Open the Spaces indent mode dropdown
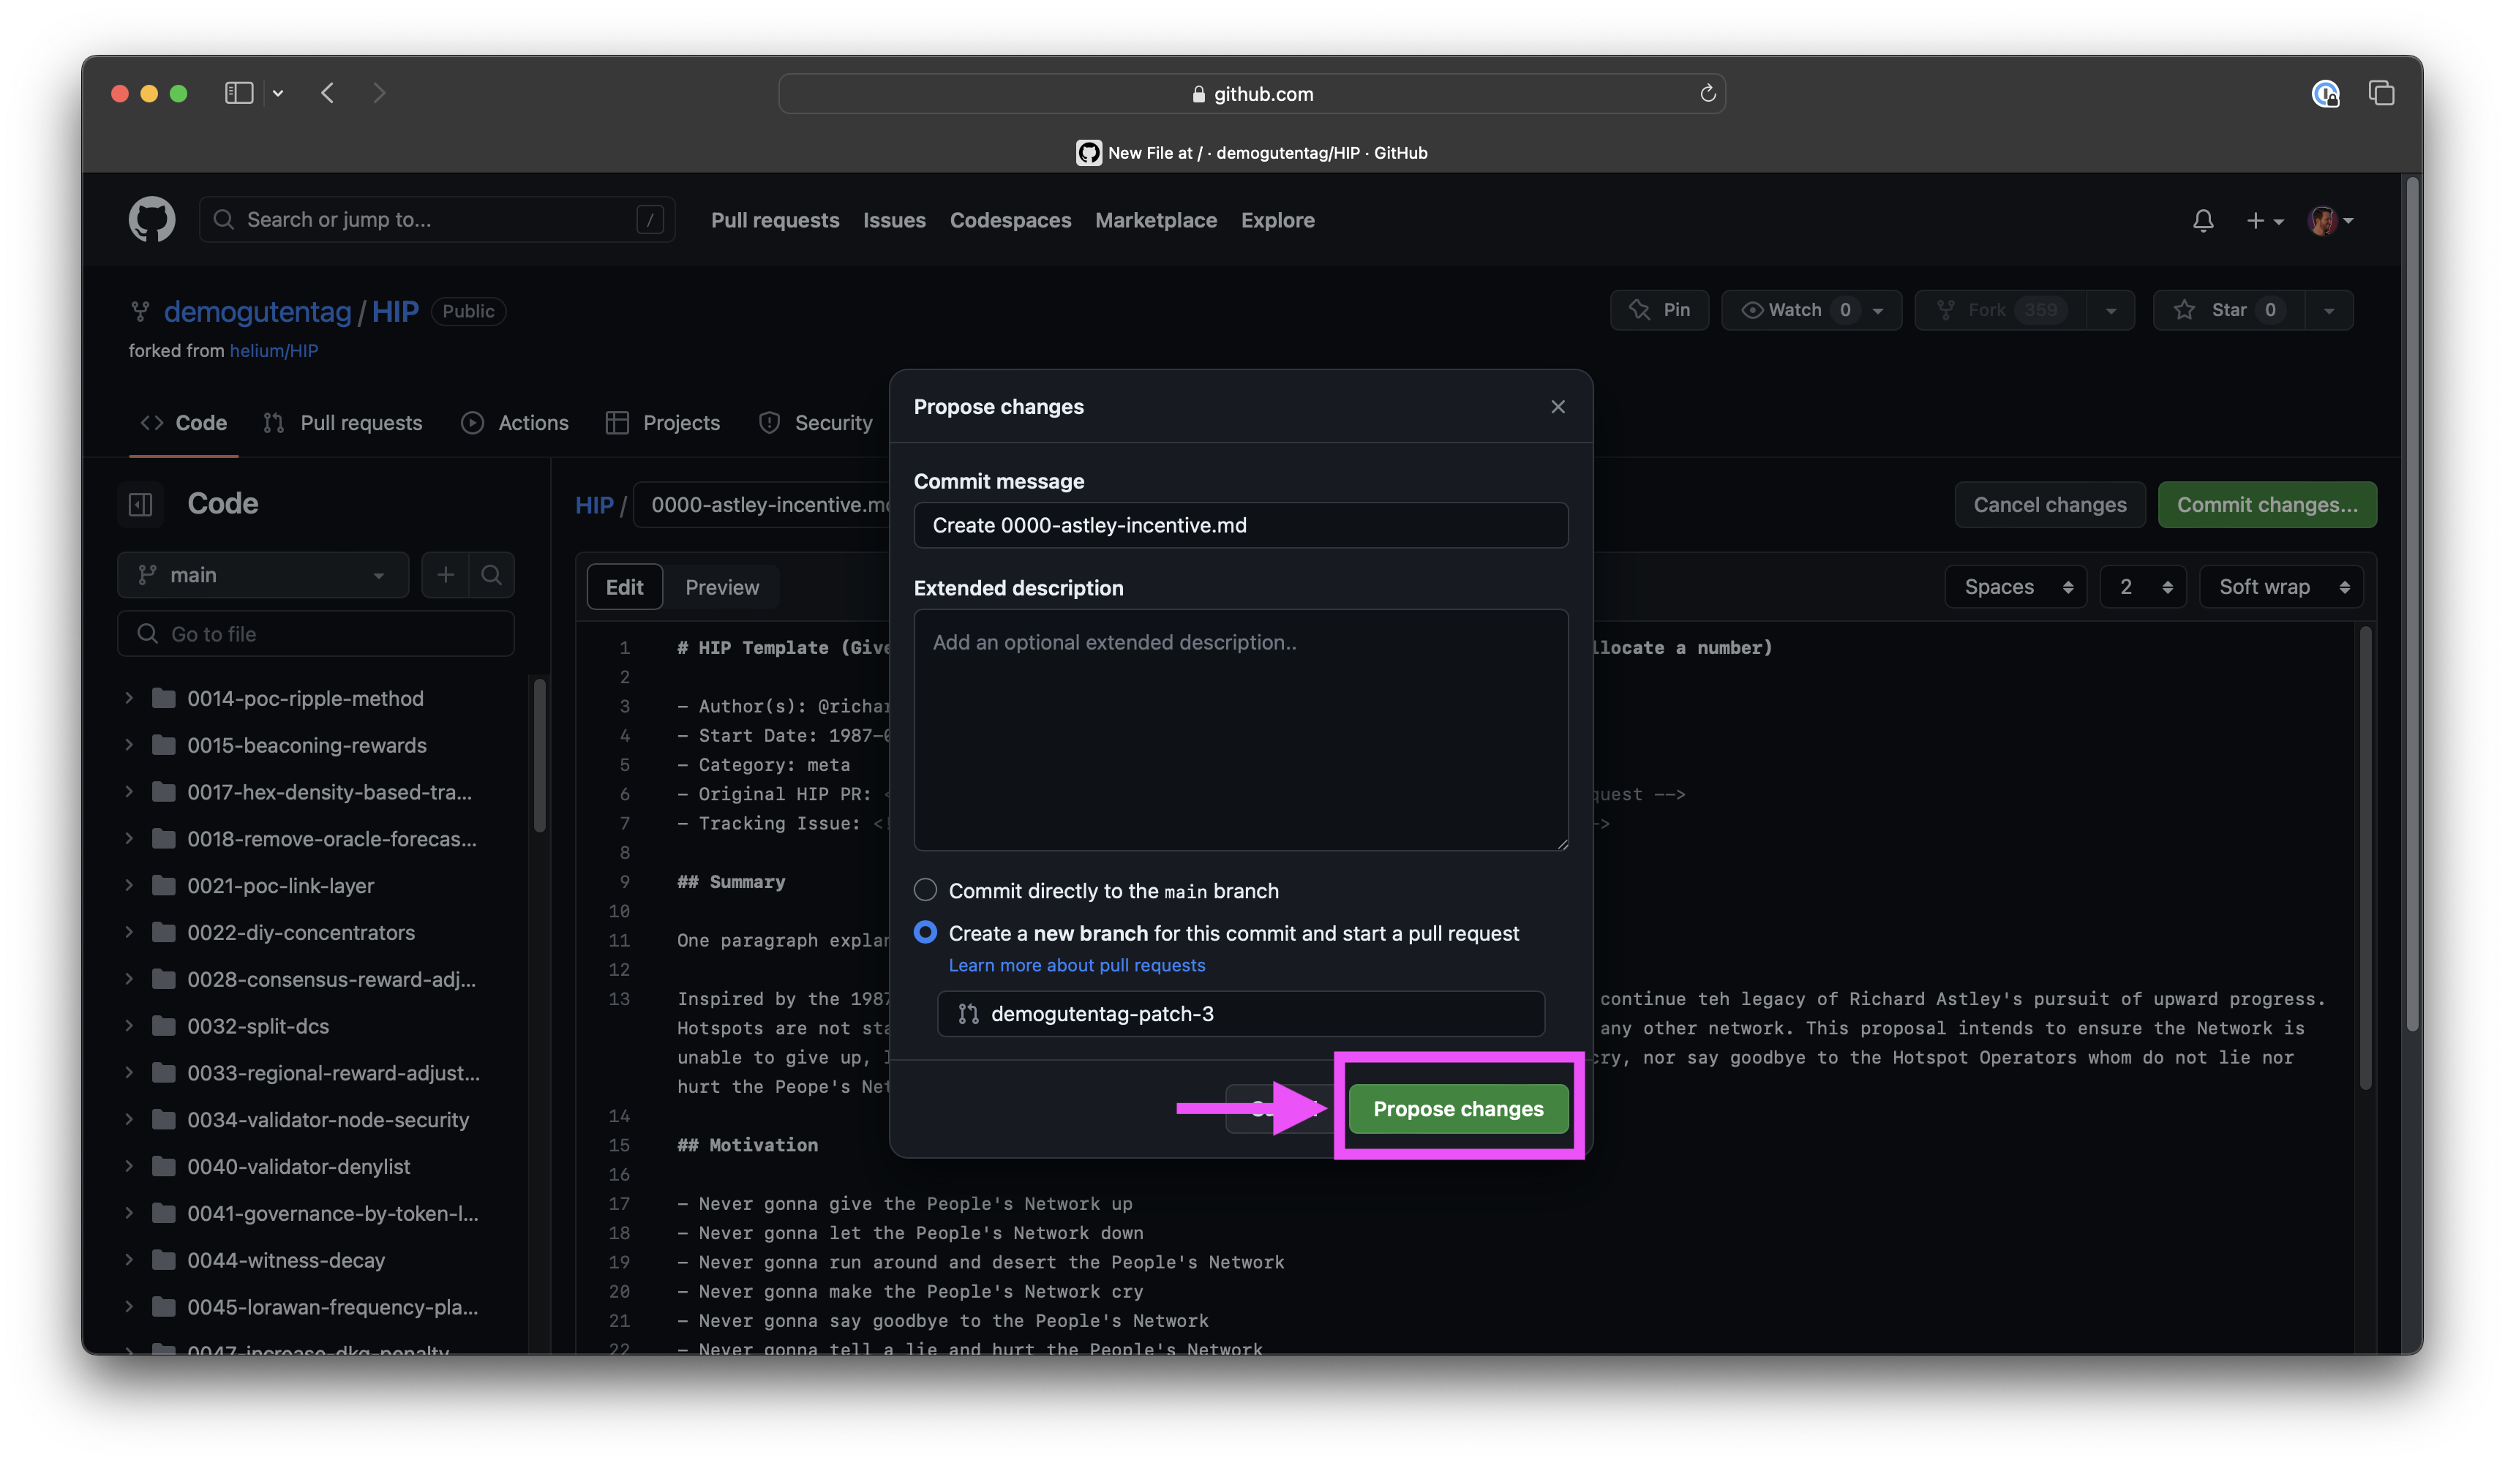This screenshot has width=2505, height=1463. pyautogui.click(x=2015, y=587)
